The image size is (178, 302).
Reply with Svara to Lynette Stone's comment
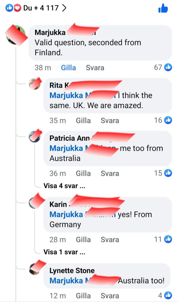click(x=110, y=296)
